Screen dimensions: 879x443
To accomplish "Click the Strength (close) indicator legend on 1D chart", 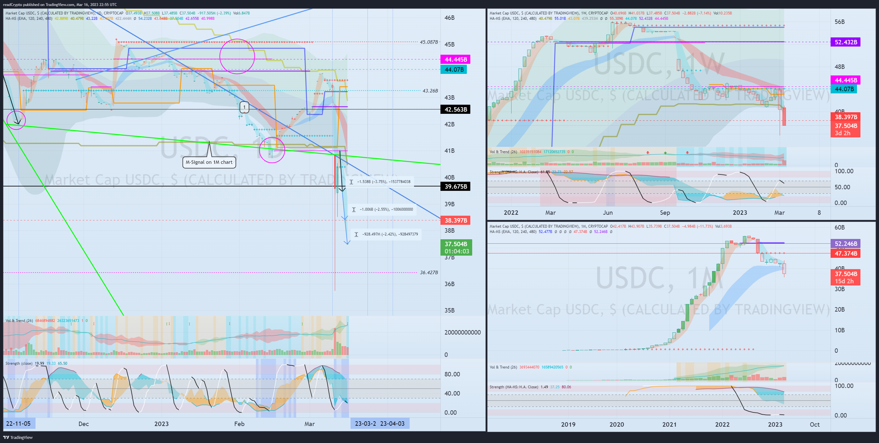I will (x=19, y=363).
